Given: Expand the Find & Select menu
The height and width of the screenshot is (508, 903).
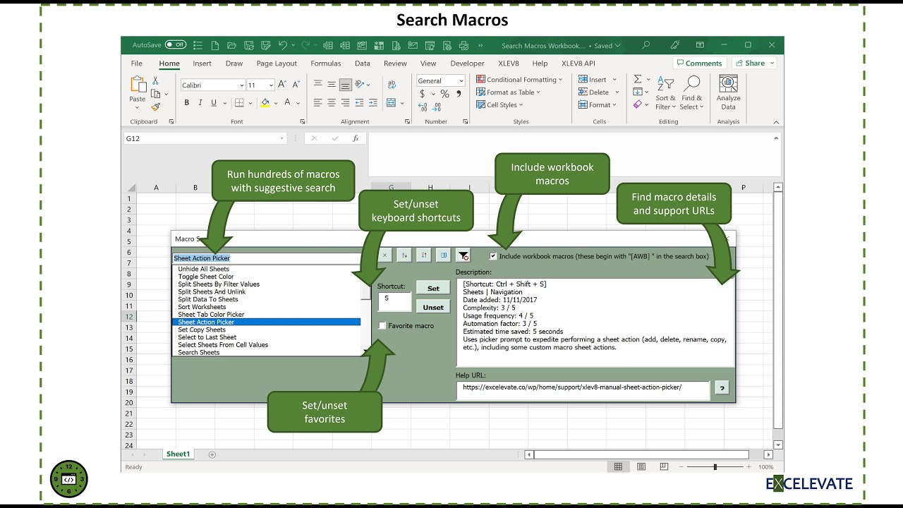Looking at the screenshot, I should point(692,94).
